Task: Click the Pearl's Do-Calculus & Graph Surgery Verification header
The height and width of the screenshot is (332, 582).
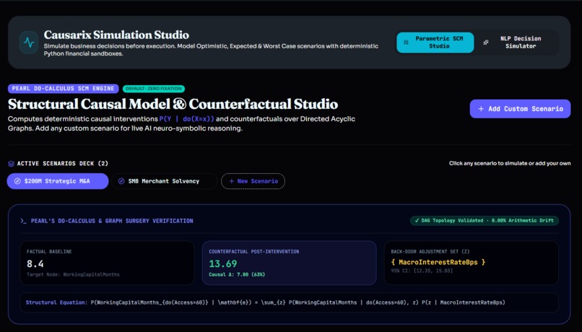Action: click(x=112, y=221)
